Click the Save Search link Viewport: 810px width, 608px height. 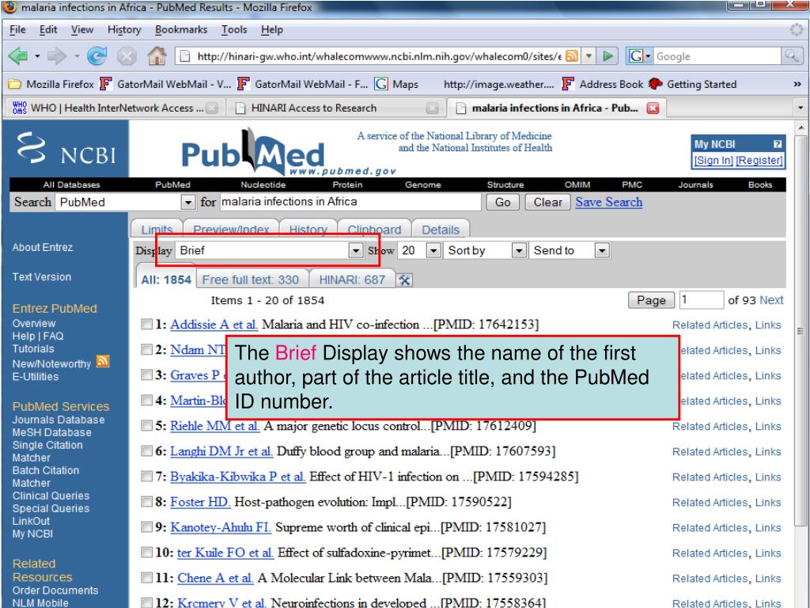[609, 202]
